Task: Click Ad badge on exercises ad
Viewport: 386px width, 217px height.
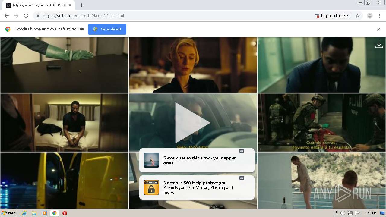Action: [242, 151]
